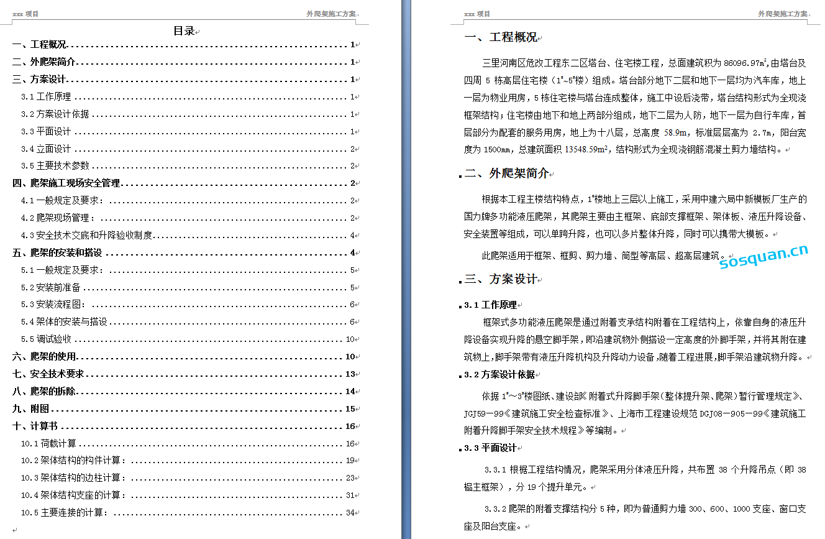Place cursor on body heading "3.2 方案设计依据"
Image resolution: width=825 pixels, height=539 pixels.
coord(499,375)
